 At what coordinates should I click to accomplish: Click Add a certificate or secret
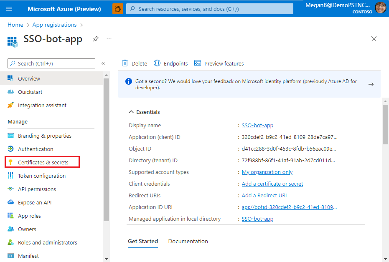tap(272, 184)
